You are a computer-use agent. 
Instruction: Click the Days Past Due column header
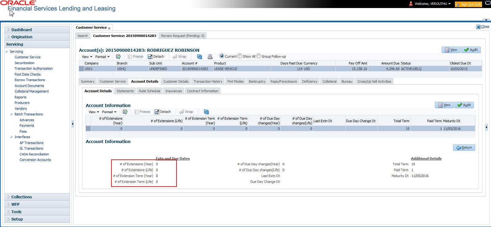[287, 63]
